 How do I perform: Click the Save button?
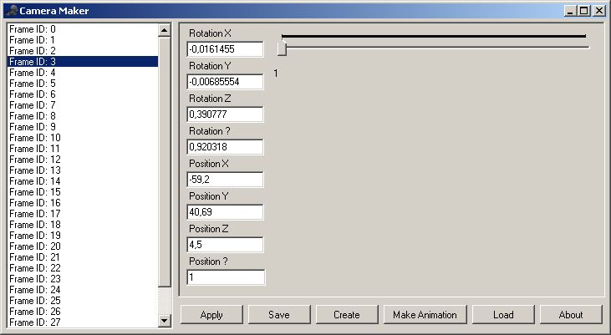(x=279, y=315)
